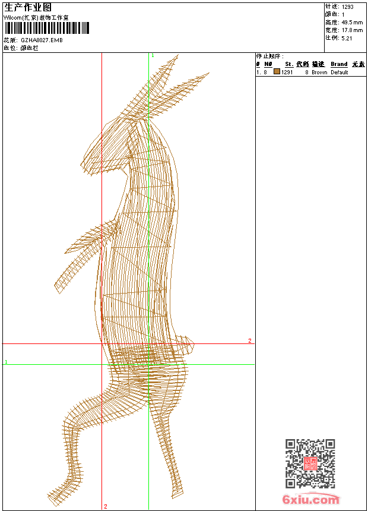Click the red marker label 2 at bottom
The height and width of the screenshot is (511, 368).
click(x=105, y=506)
